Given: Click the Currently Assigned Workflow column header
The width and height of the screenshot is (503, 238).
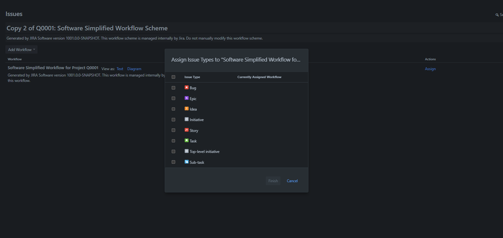Looking at the screenshot, I should tap(259, 77).
